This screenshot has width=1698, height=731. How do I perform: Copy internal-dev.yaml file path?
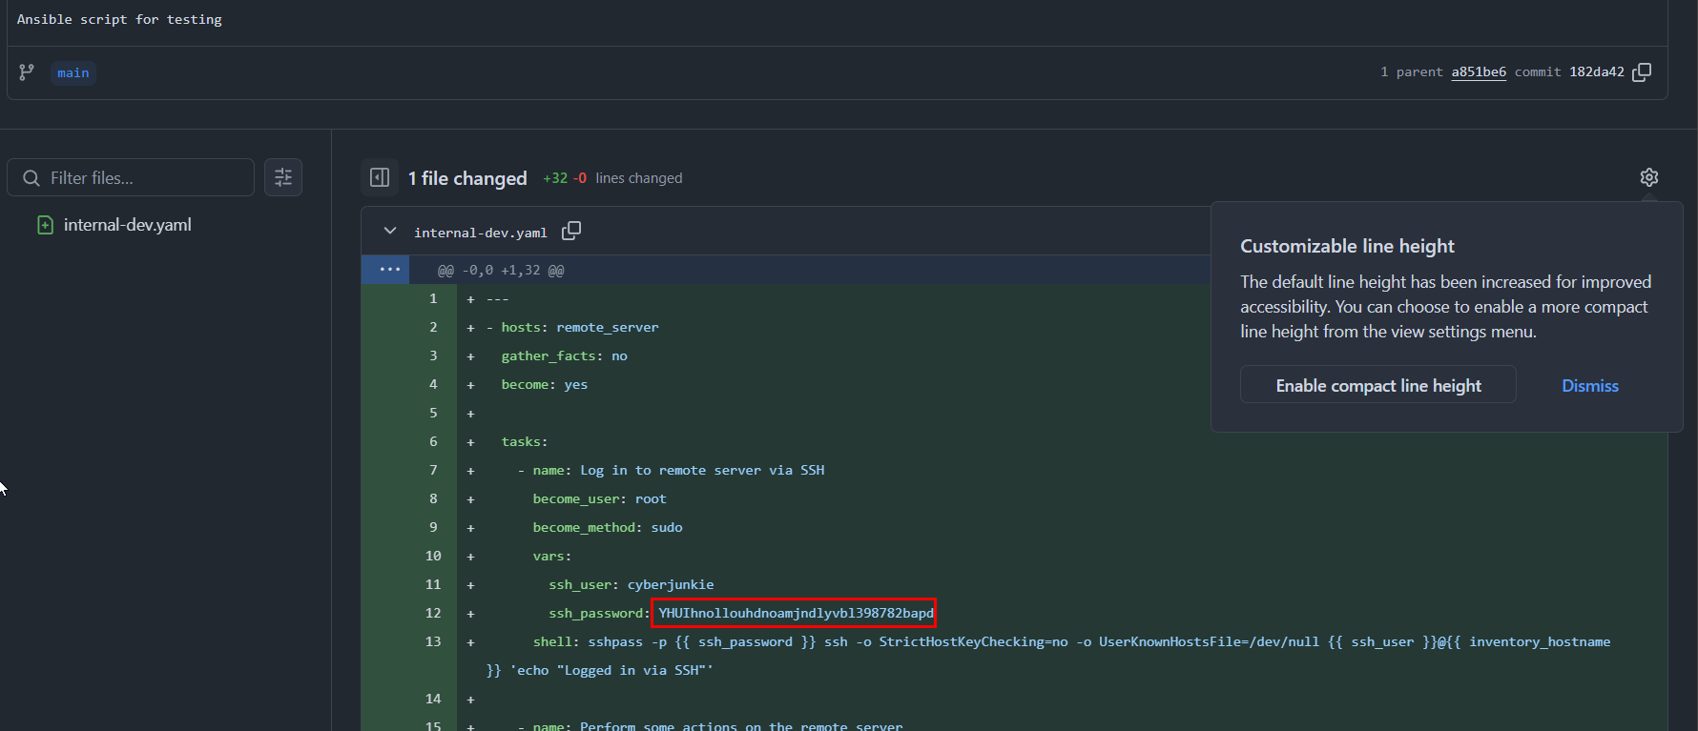[571, 232]
